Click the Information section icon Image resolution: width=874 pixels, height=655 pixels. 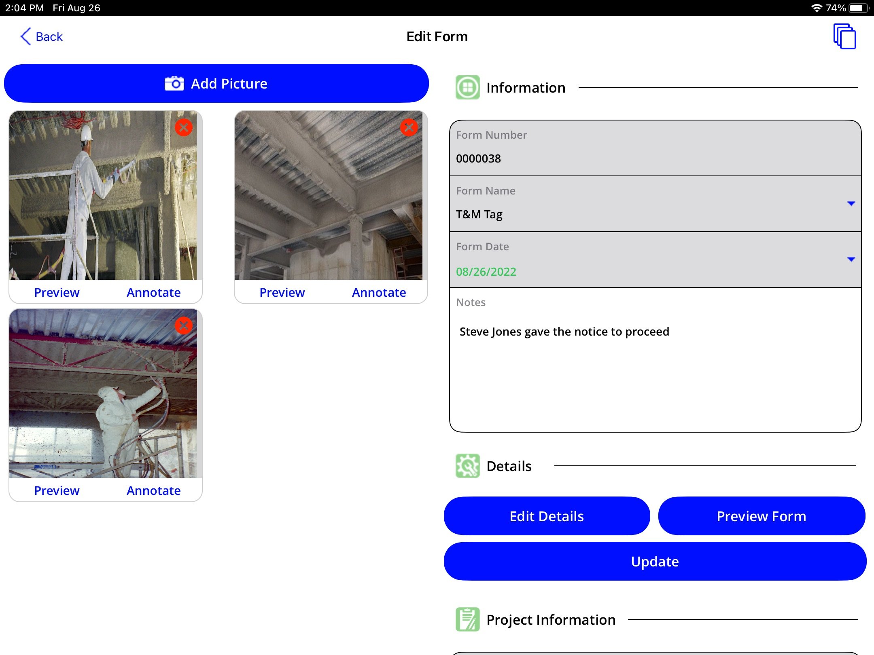468,87
